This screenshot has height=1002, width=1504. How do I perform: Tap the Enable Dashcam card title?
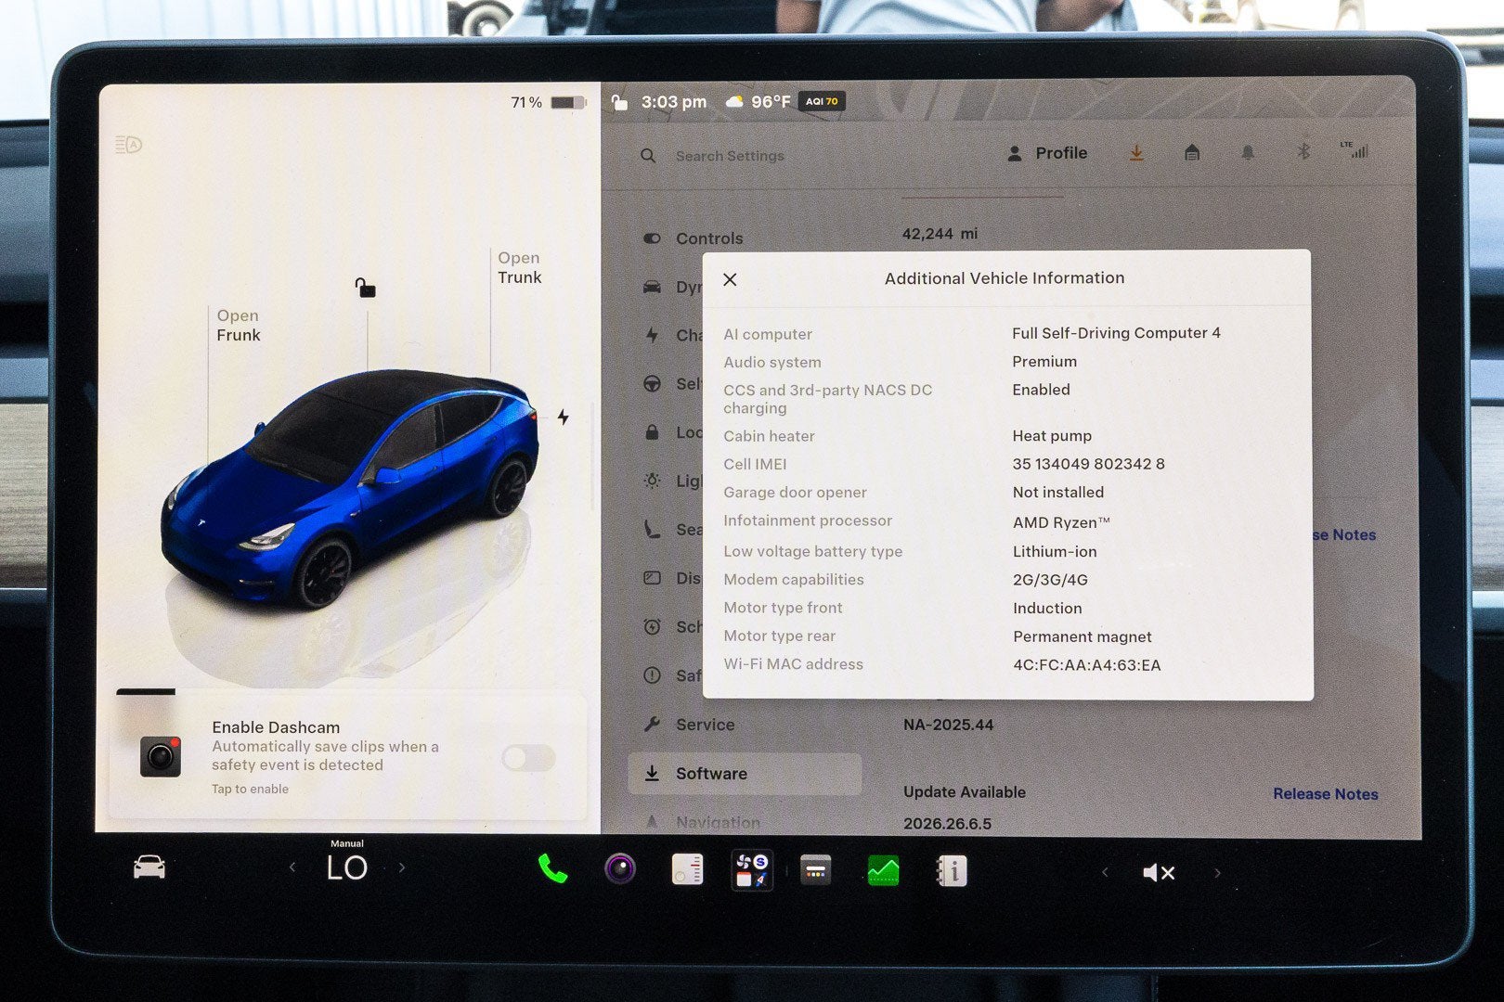276,727
